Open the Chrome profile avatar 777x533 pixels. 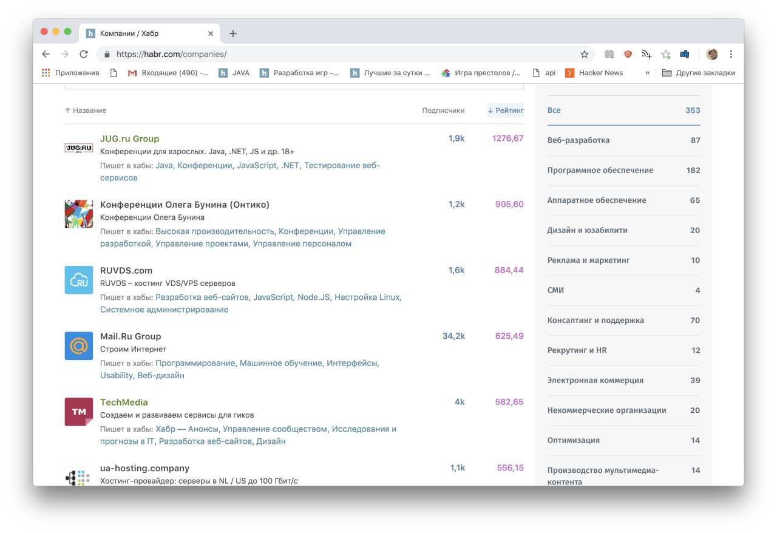tap(713, 54)
